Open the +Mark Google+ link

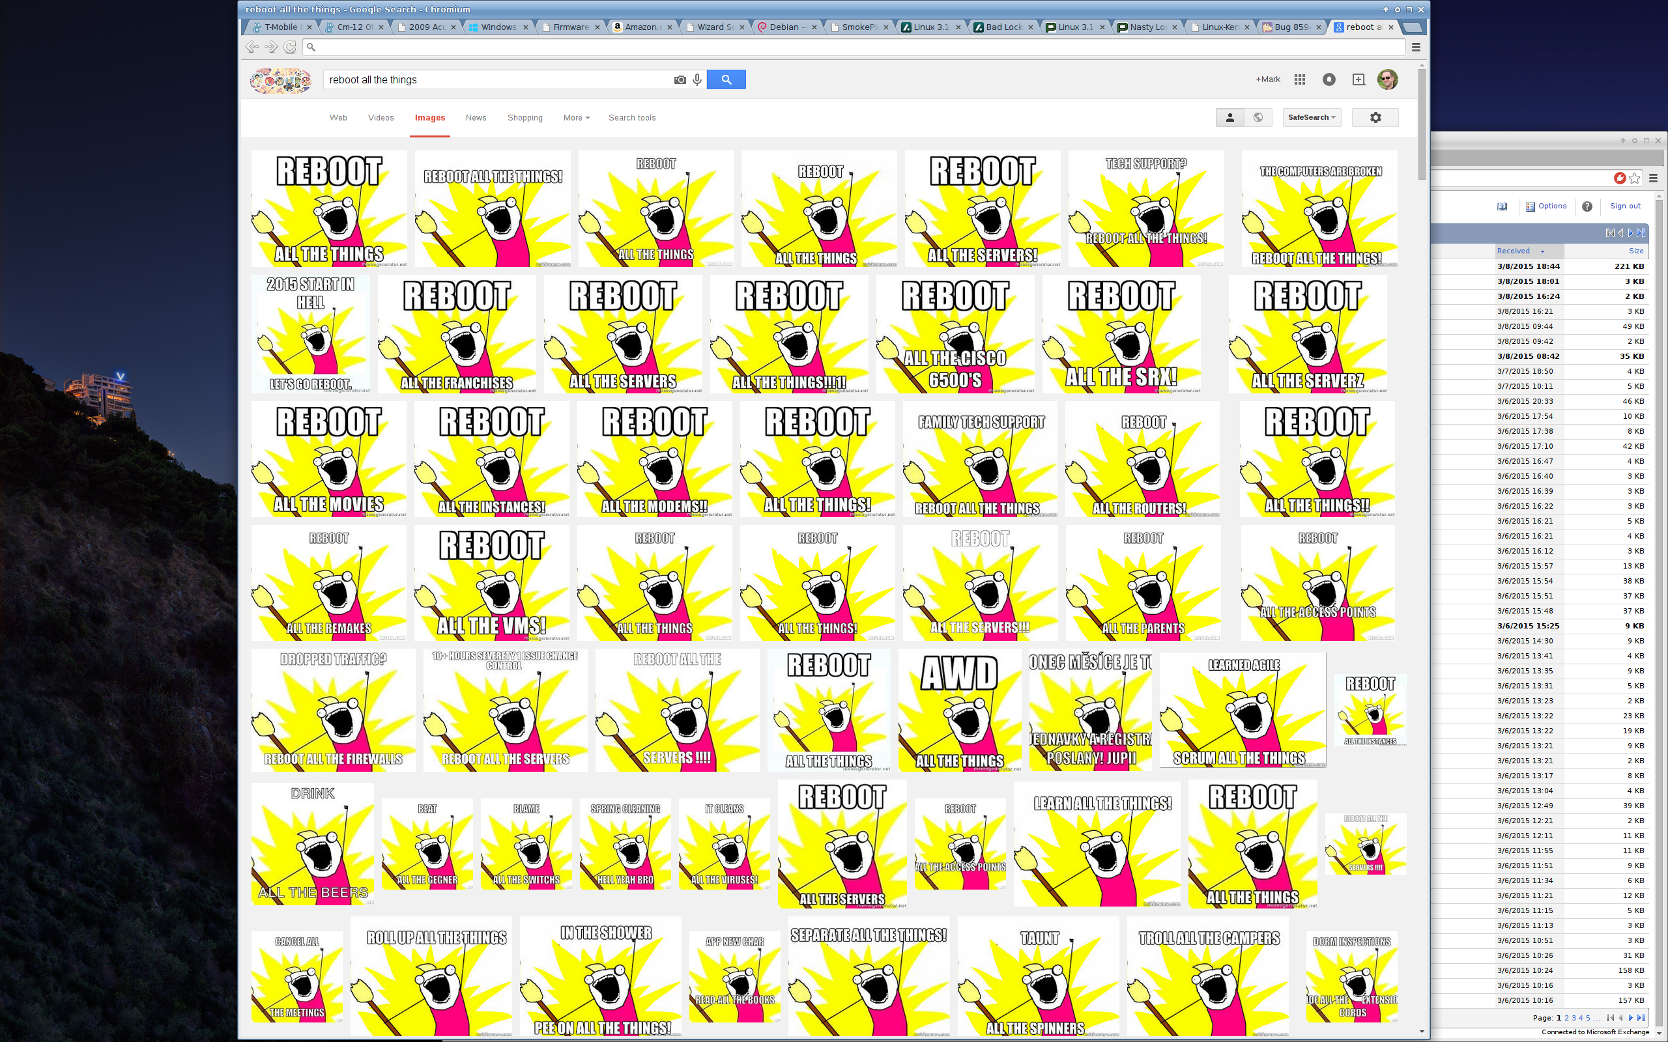1267,79
